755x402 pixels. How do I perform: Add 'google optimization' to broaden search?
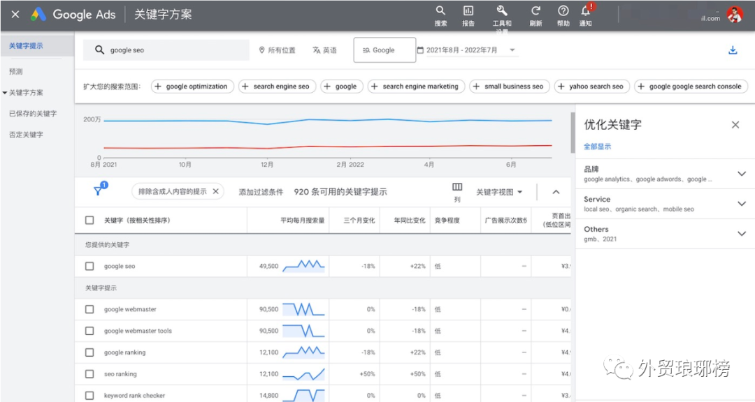(x=193, y=87)
